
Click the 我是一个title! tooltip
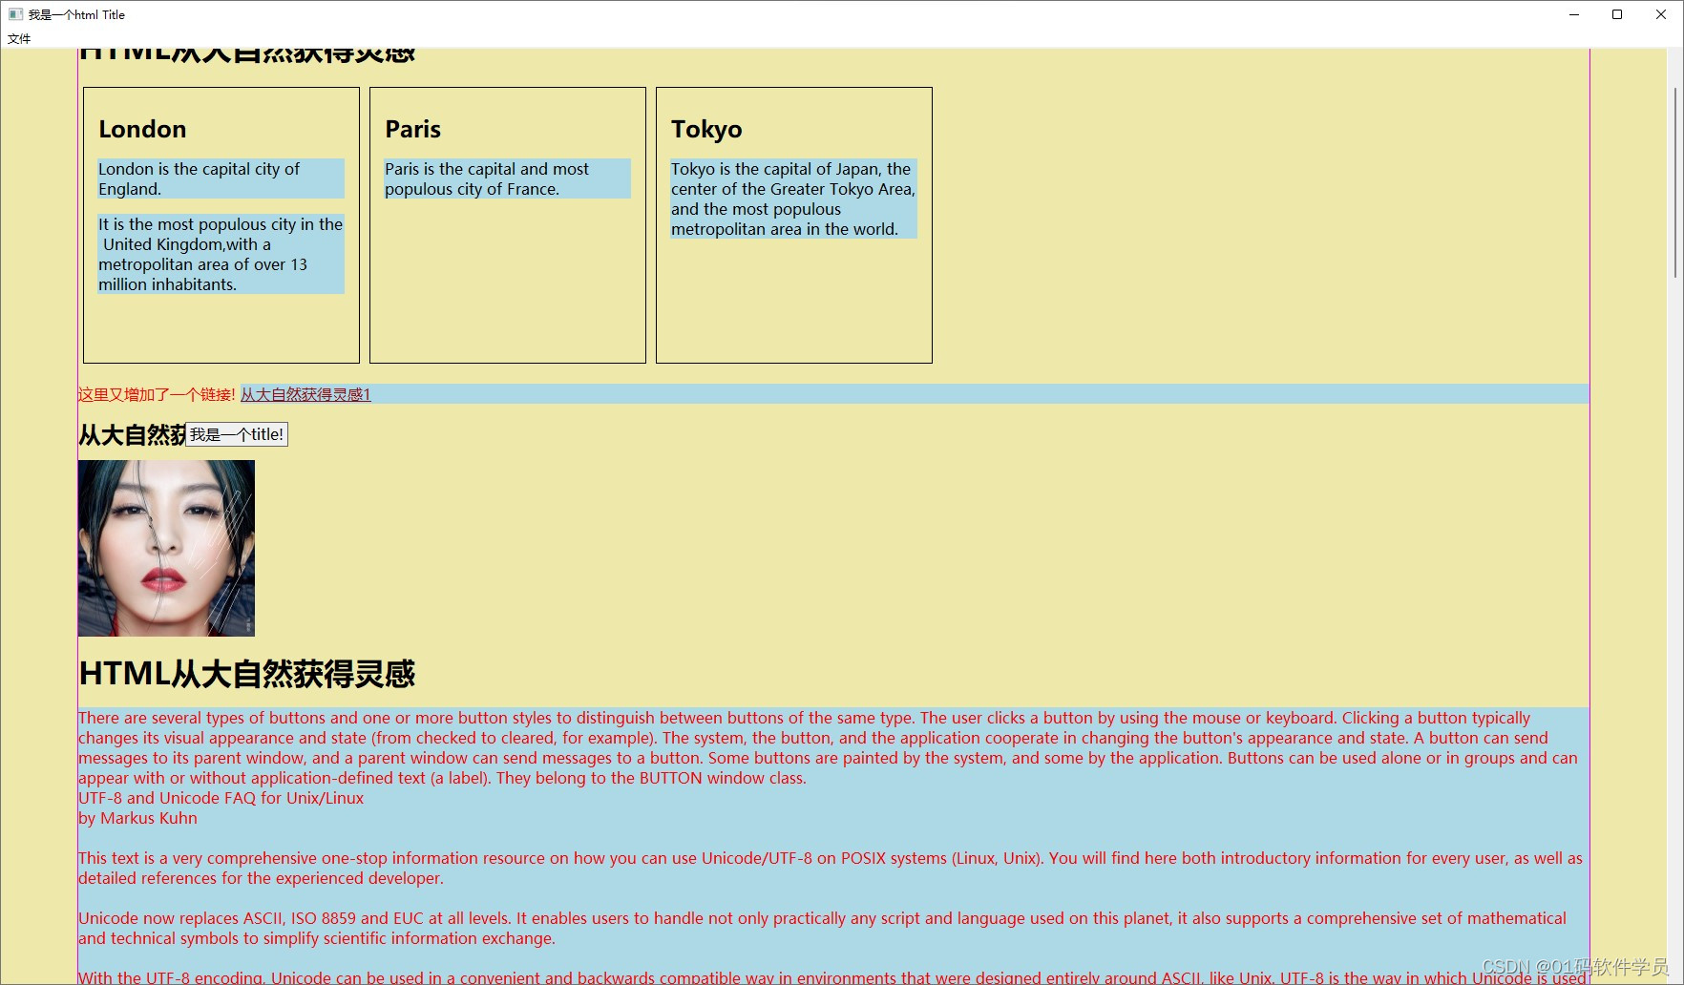(x=237, y=434)
